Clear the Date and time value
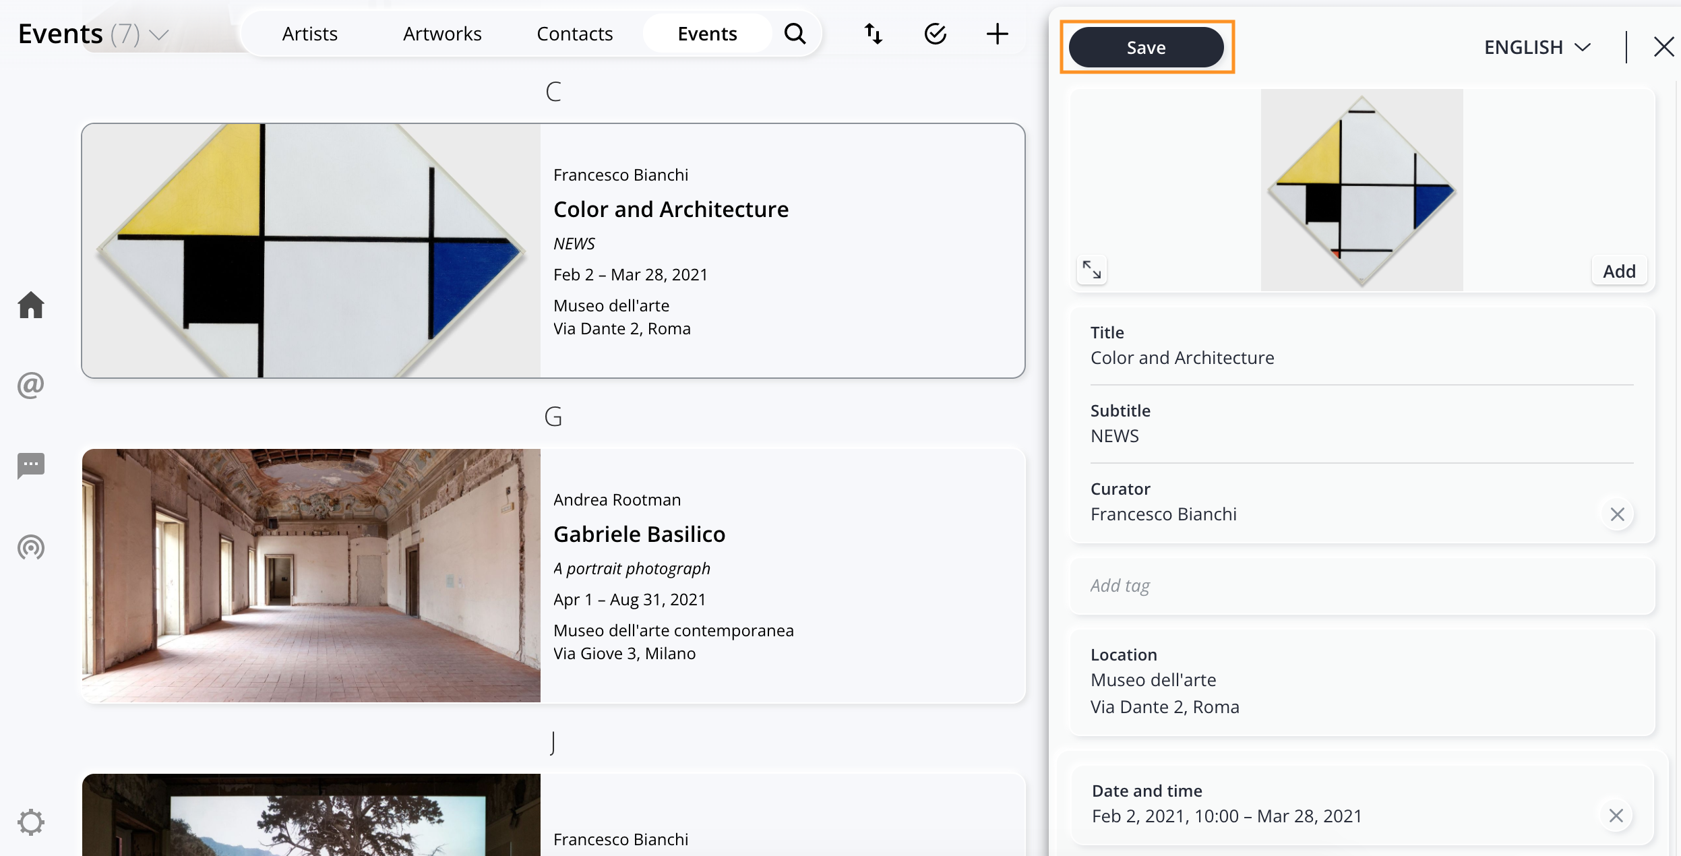 point(1616,816)
